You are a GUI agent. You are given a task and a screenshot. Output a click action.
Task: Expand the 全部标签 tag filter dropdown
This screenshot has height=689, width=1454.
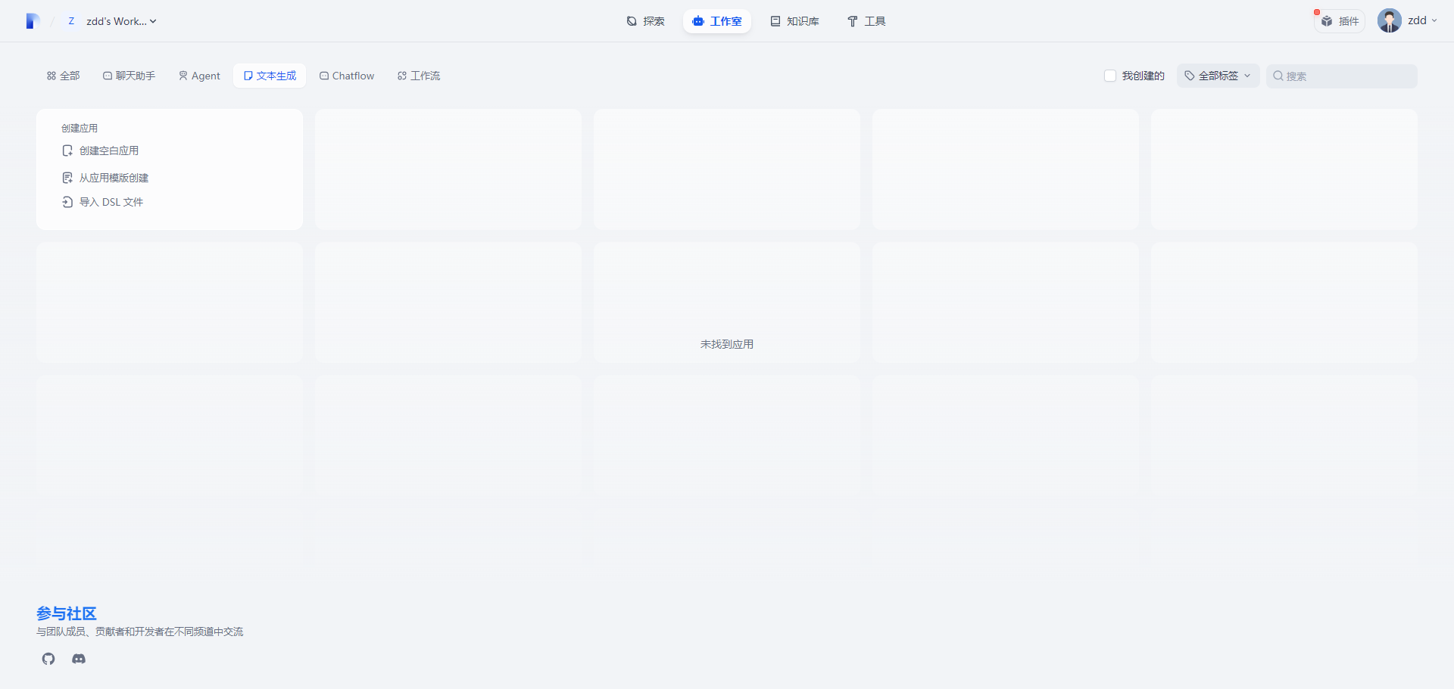pyautogui.click(x=1218, y=76)
